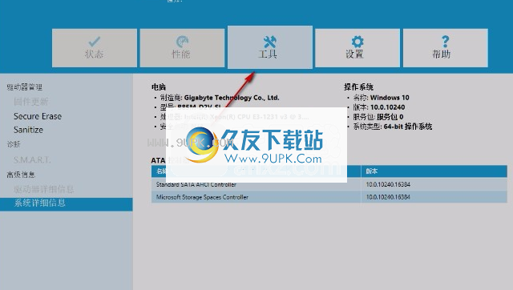Select 驱动器详细信息 in the sidebar
513x290 pixels.
[x=44, y=189]
